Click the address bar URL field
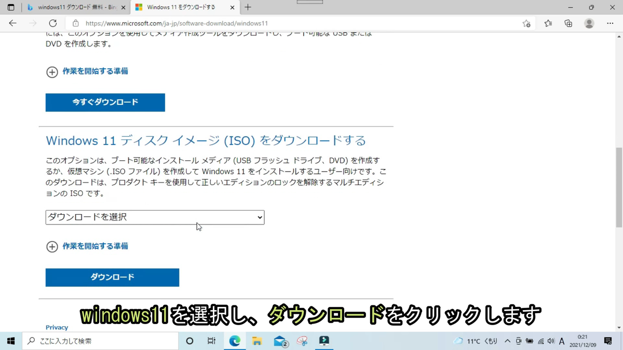 (301, 23)
